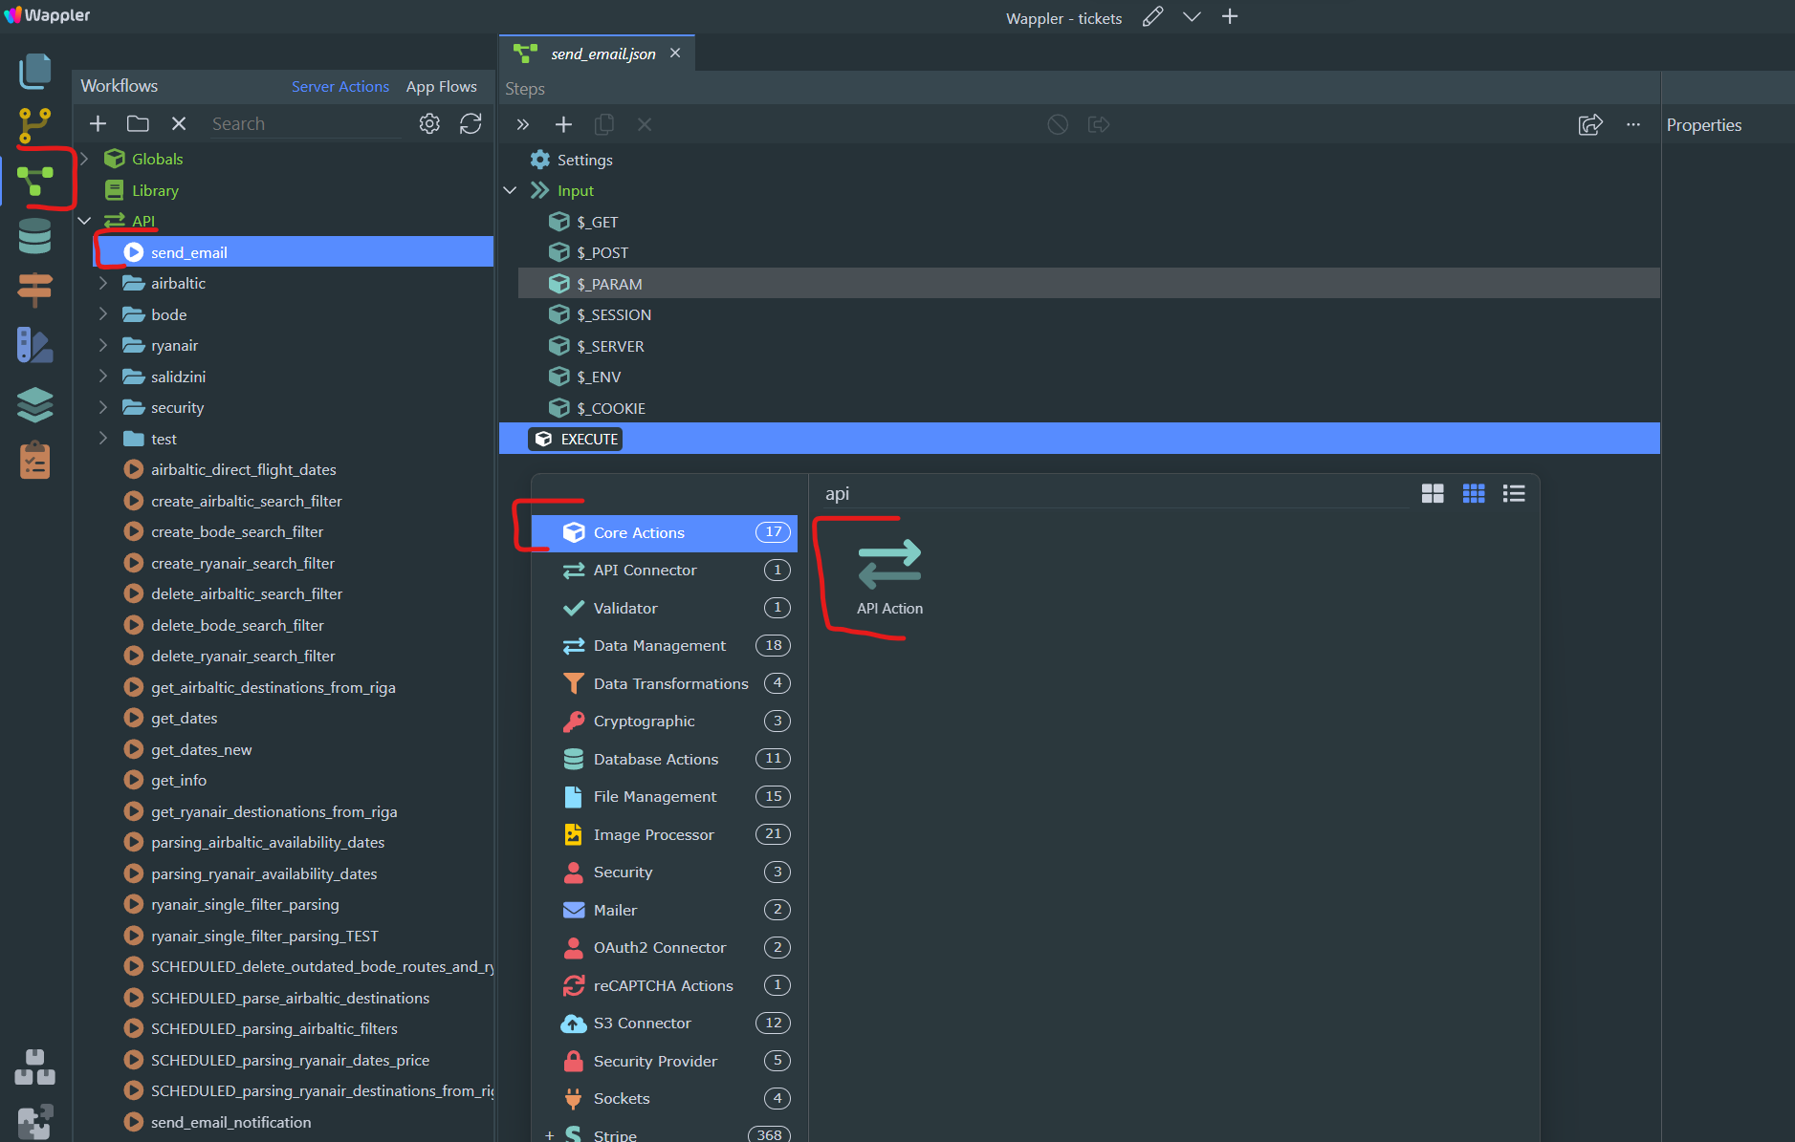
Task: Click the refresh workflows icon
Action: (471, 124)
